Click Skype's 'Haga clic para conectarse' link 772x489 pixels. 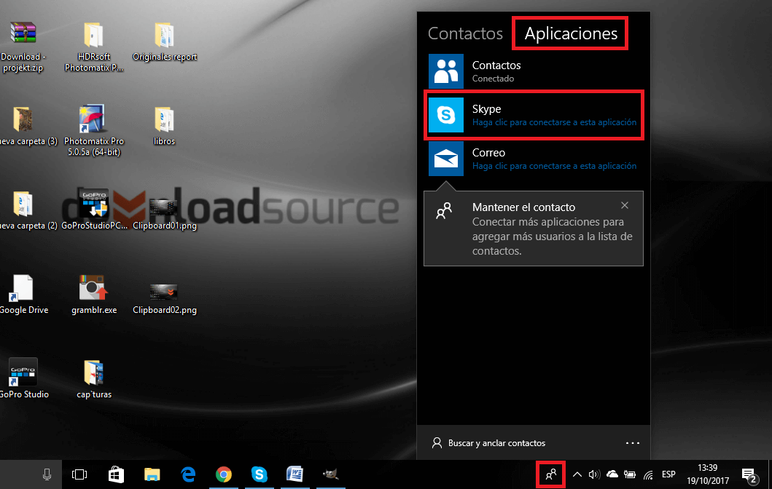554,122
